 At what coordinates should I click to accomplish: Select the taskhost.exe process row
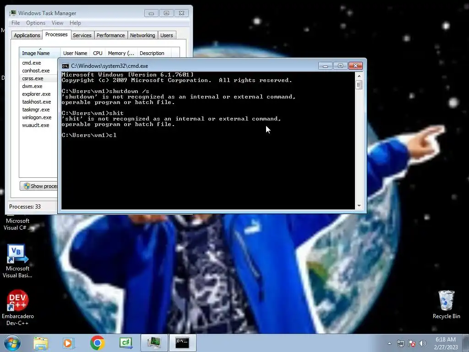38,102
